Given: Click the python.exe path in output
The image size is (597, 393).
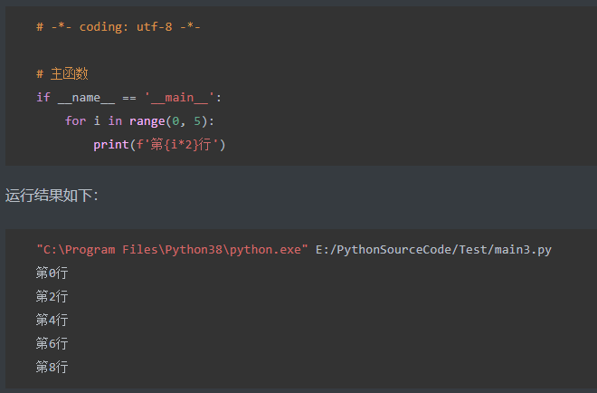Looking at the screenshot, I should 172,250.
